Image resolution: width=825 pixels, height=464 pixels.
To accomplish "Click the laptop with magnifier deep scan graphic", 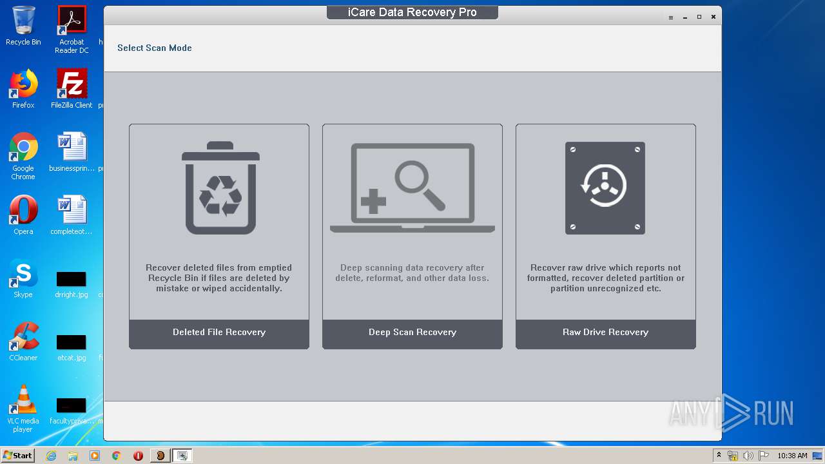I will pos(412,188).
